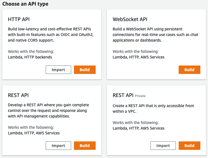The width and height of the screenshot is (208, 158).
Task: Build the REST API Private option
Action: point(189,146)
